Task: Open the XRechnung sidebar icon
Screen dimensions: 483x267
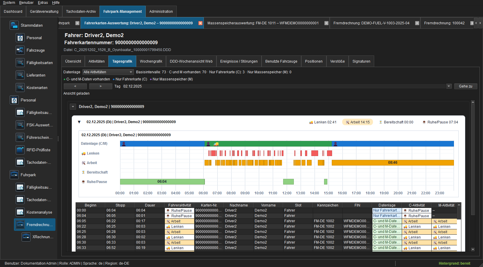Action: click(26, 237)
